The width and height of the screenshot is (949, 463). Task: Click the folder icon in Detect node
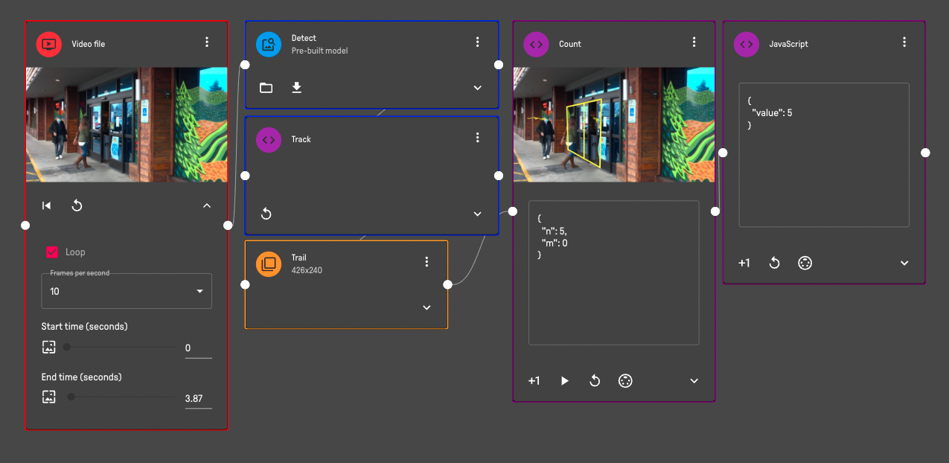[x=266, y=88]
